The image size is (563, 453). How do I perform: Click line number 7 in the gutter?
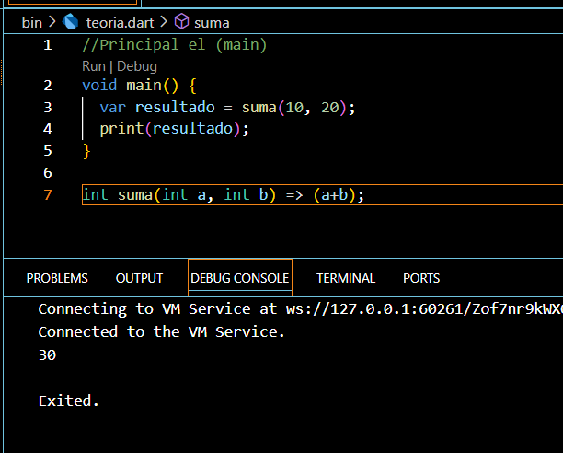pyautogui.click(x=48, y=195)
